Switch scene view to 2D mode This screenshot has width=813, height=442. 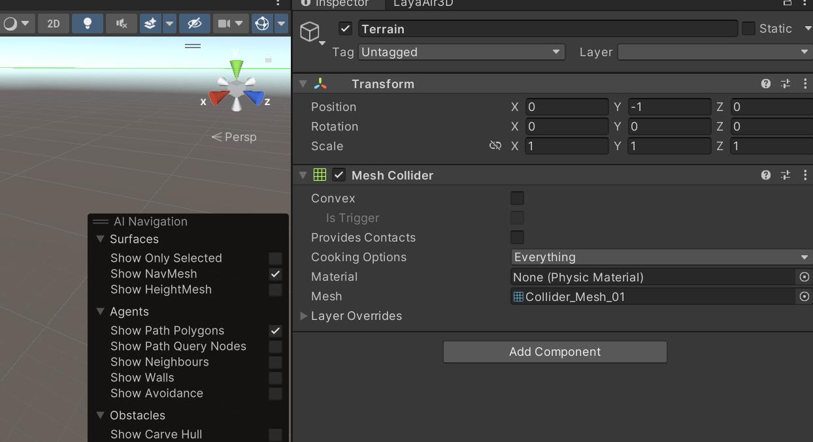coord(54,24)
